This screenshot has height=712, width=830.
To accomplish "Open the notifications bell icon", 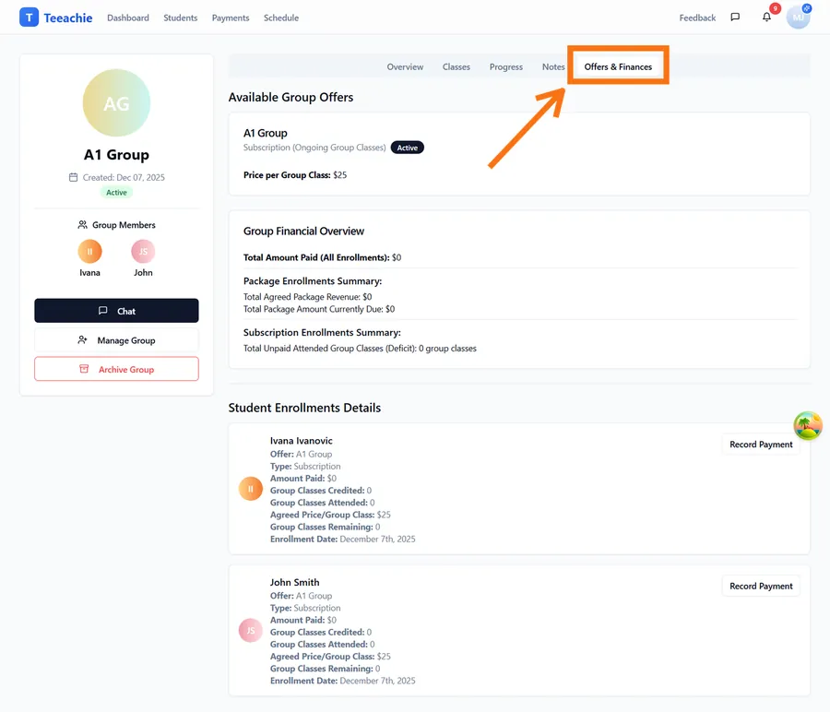I will click(x=766, y=18).
